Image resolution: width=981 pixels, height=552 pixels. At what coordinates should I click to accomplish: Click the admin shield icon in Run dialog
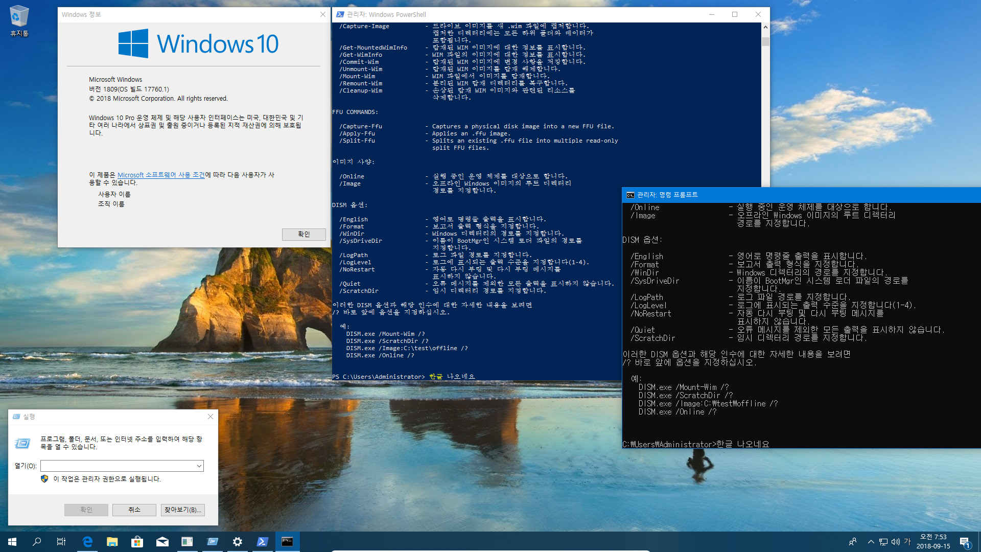tap(44, 479)
